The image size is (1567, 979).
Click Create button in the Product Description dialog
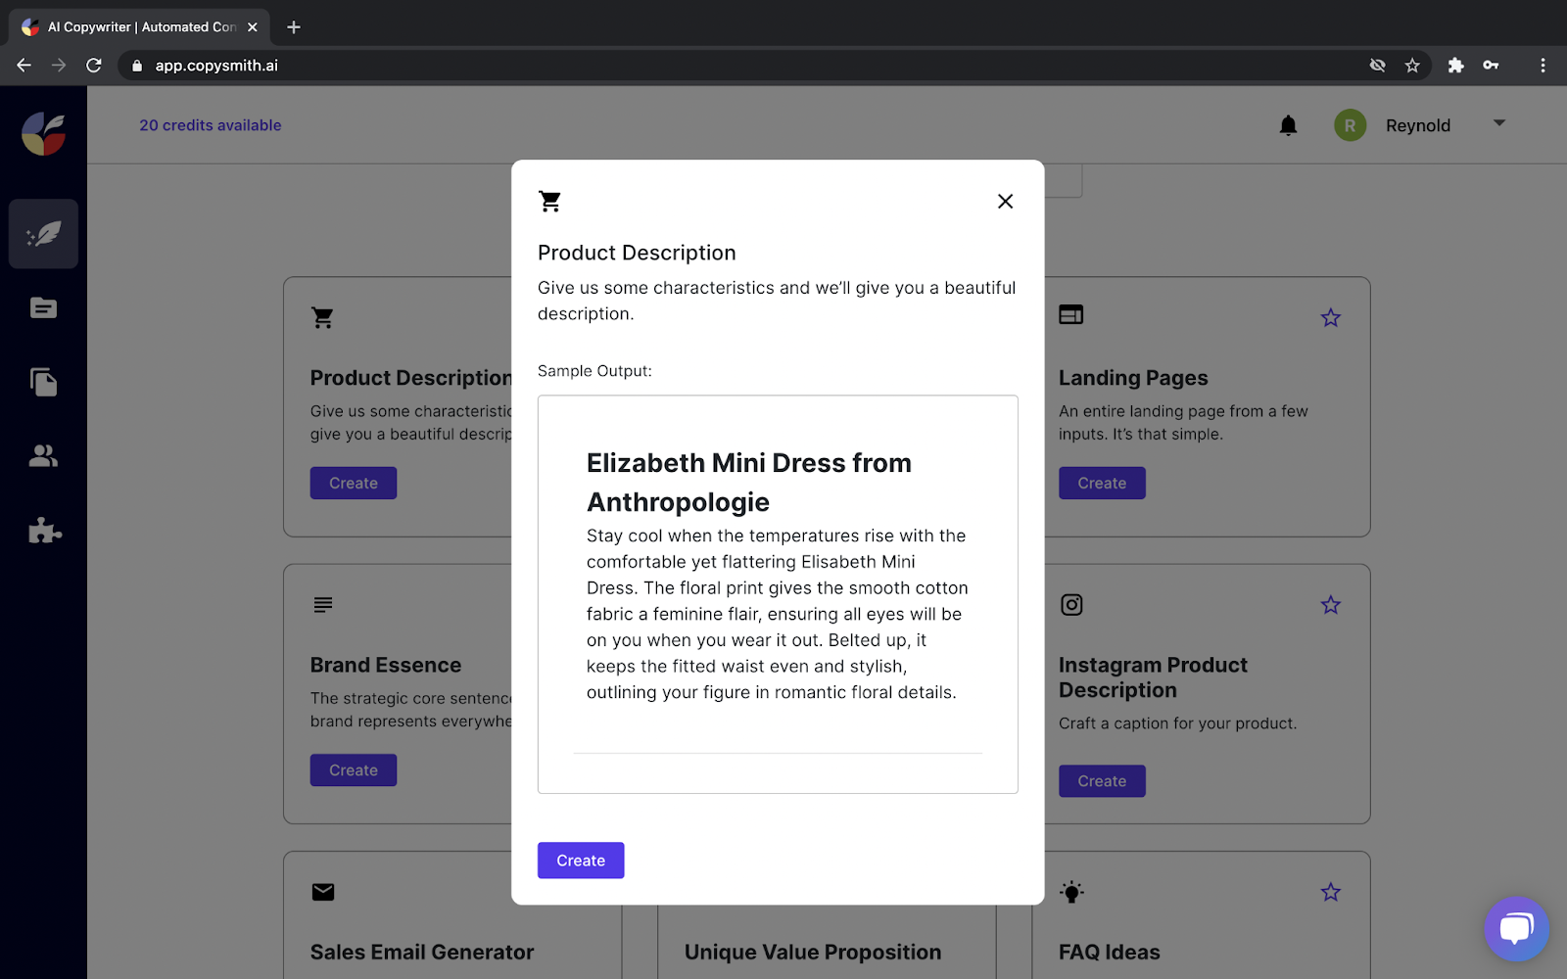581,861
